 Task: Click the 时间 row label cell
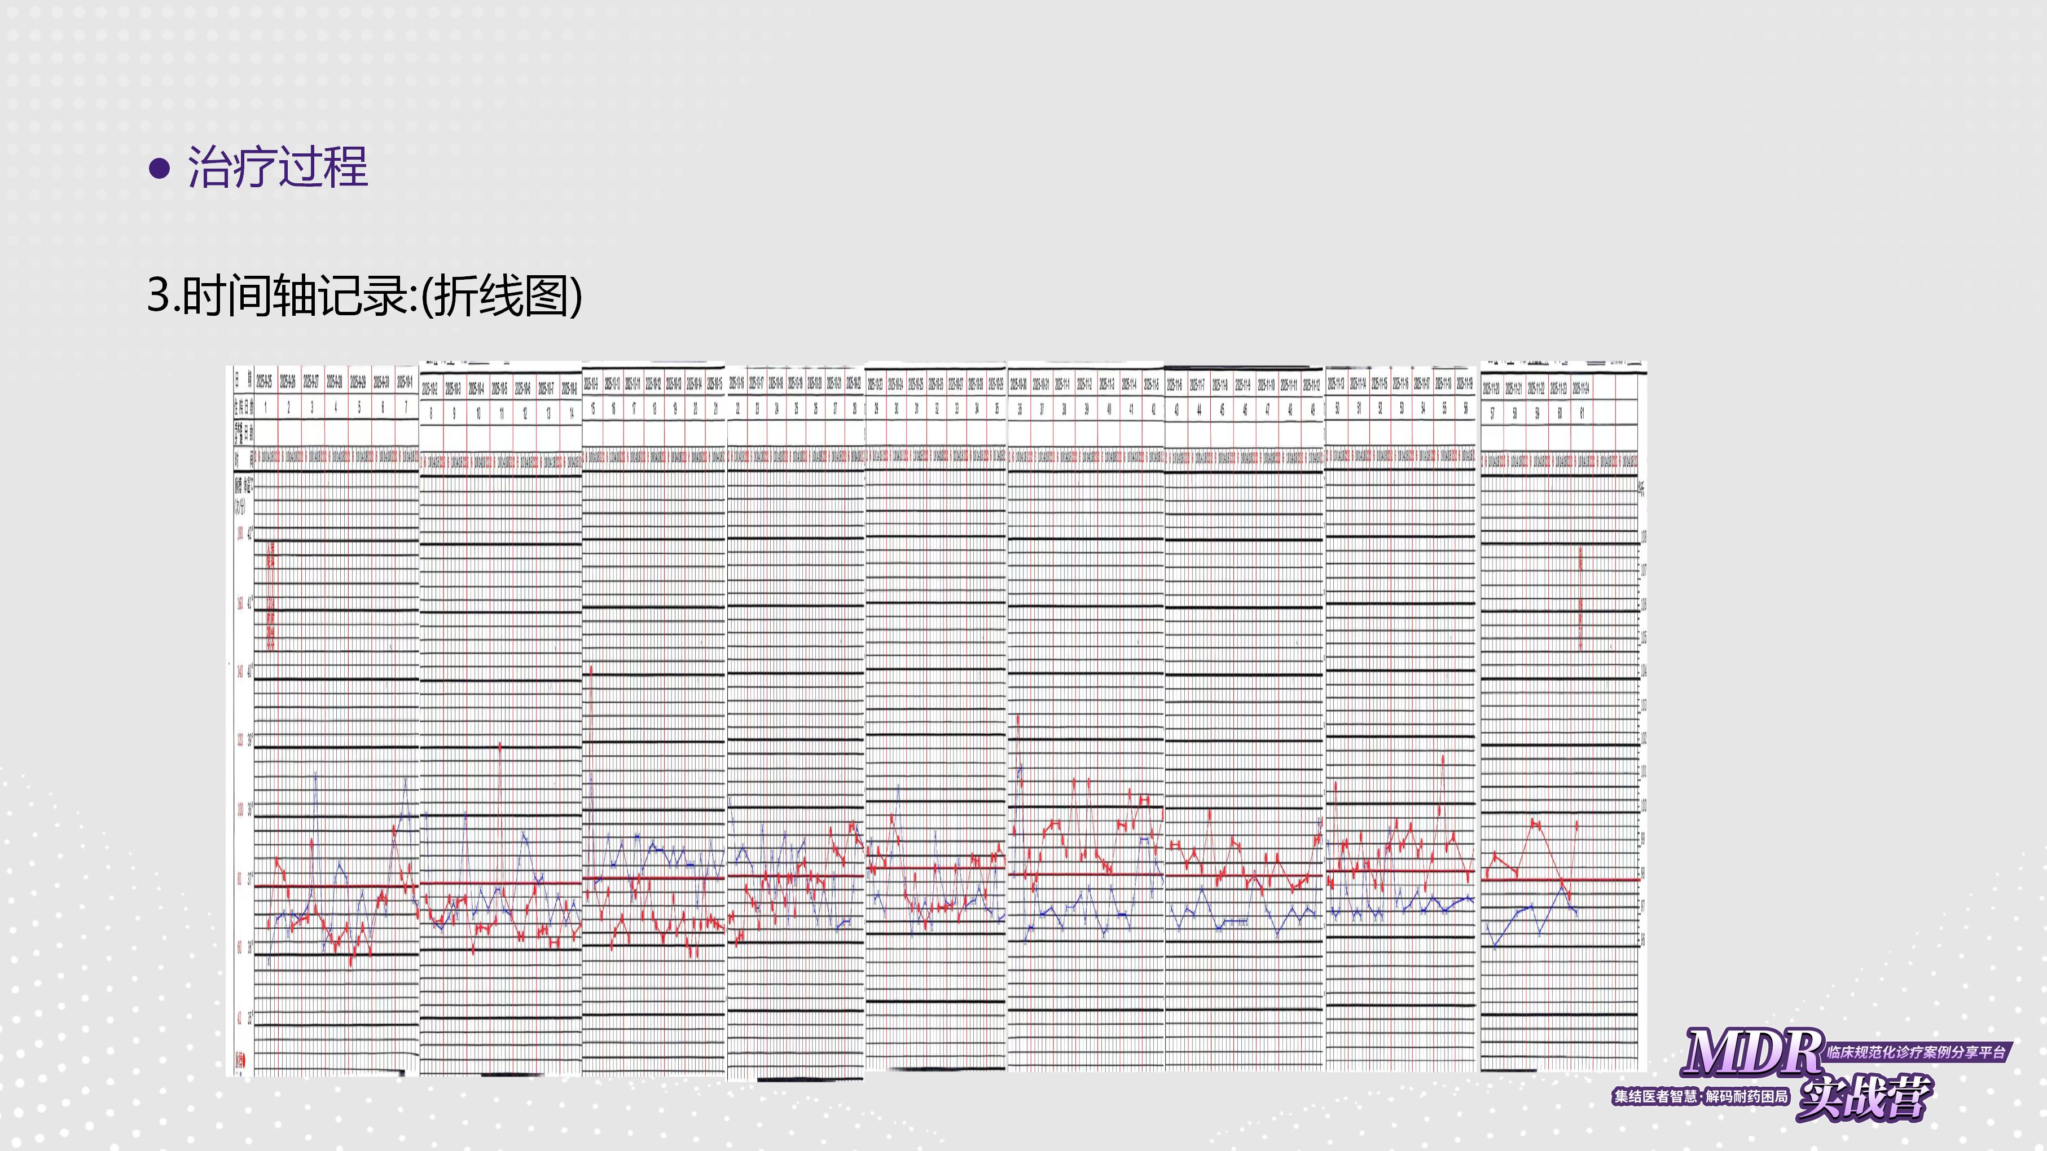pos(243,458)
